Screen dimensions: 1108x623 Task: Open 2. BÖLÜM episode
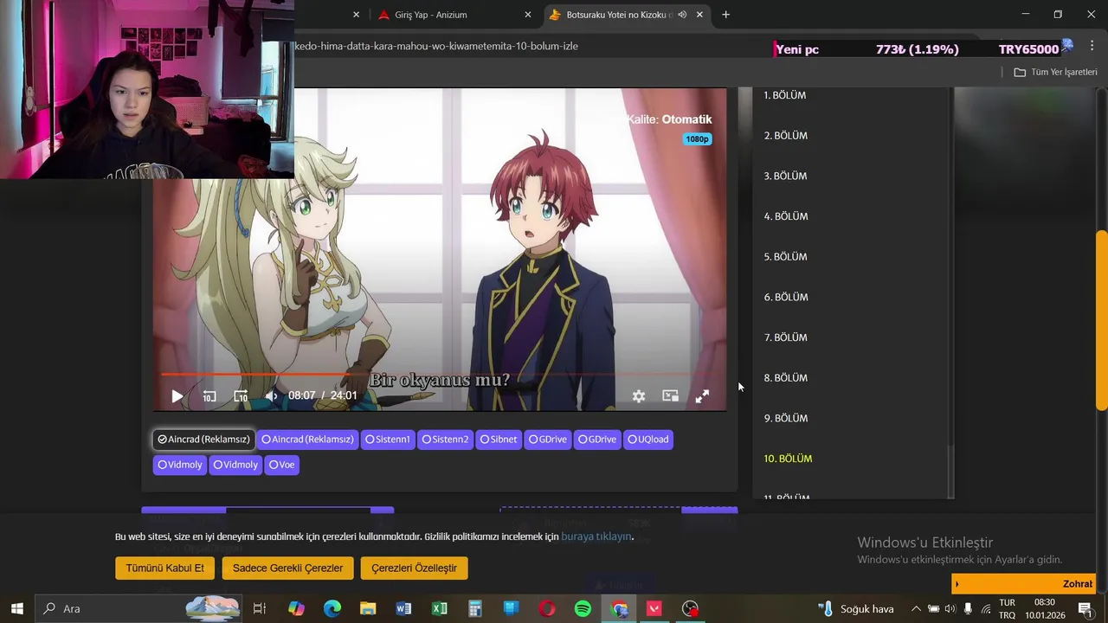[x=786, y=136]
